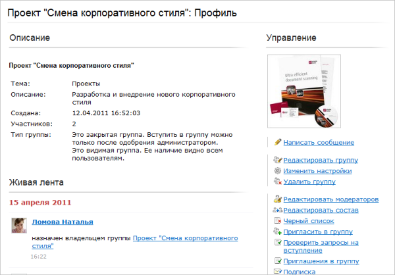This screenshot has width=395, height=275.
Task: Follow the project link in the activity feed
Action: coord(185,238)
